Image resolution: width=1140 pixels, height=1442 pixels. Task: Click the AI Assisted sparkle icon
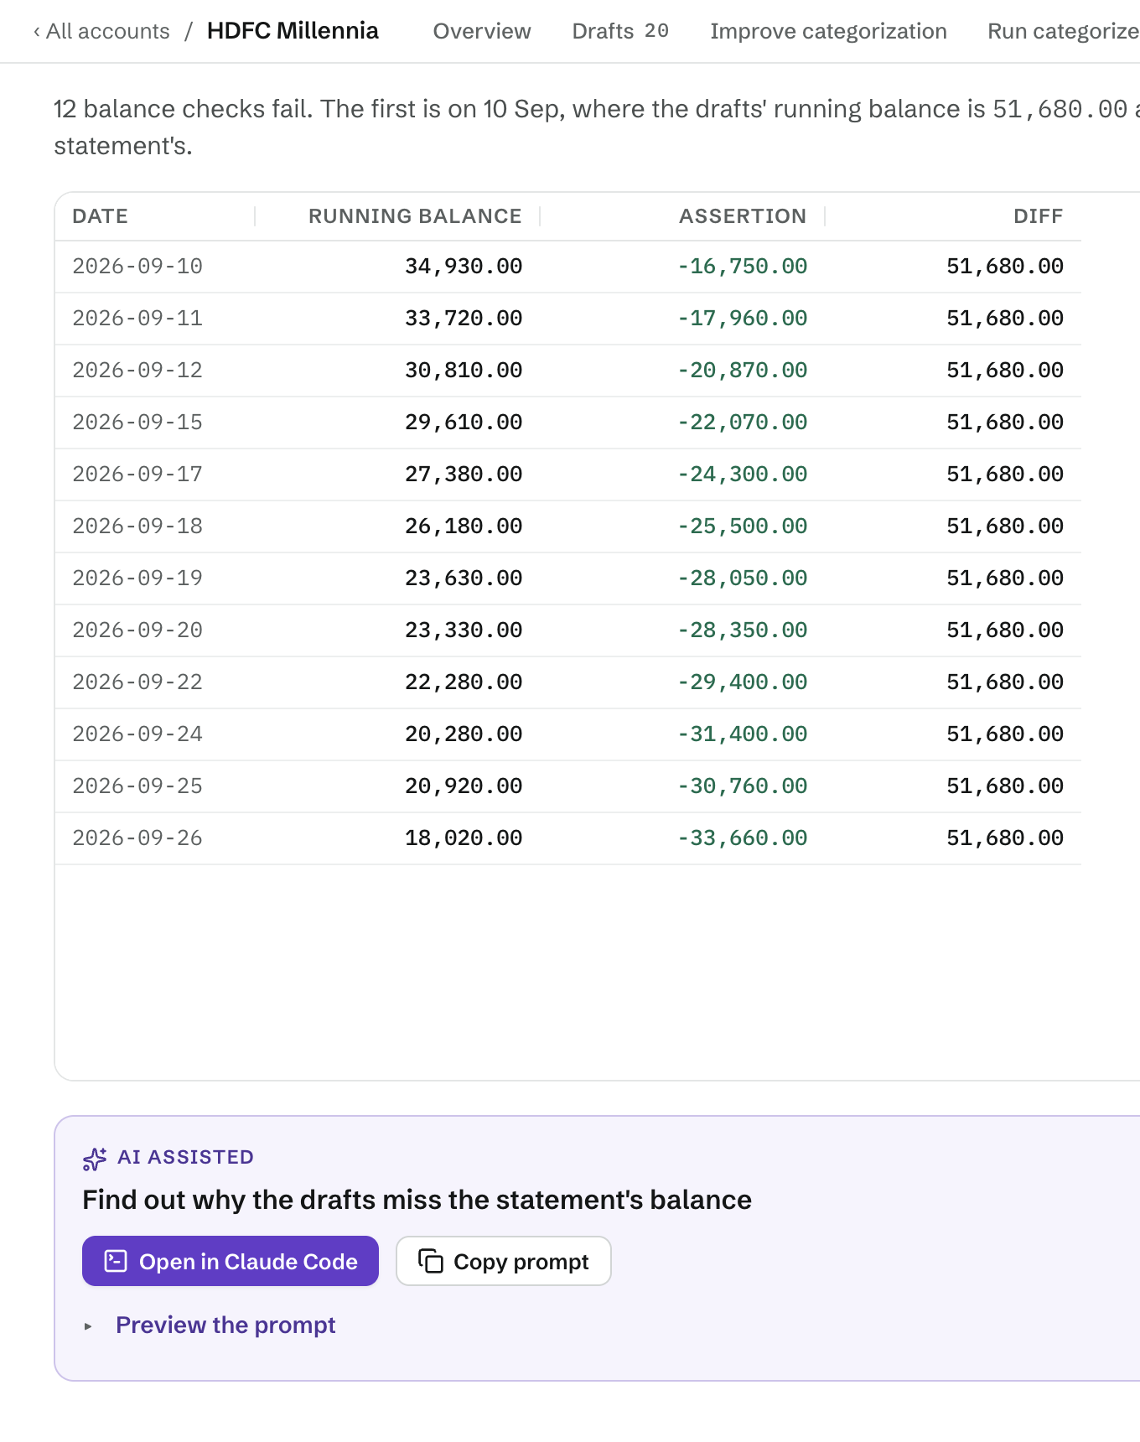pyautogui.click(x=95, y=1159)
